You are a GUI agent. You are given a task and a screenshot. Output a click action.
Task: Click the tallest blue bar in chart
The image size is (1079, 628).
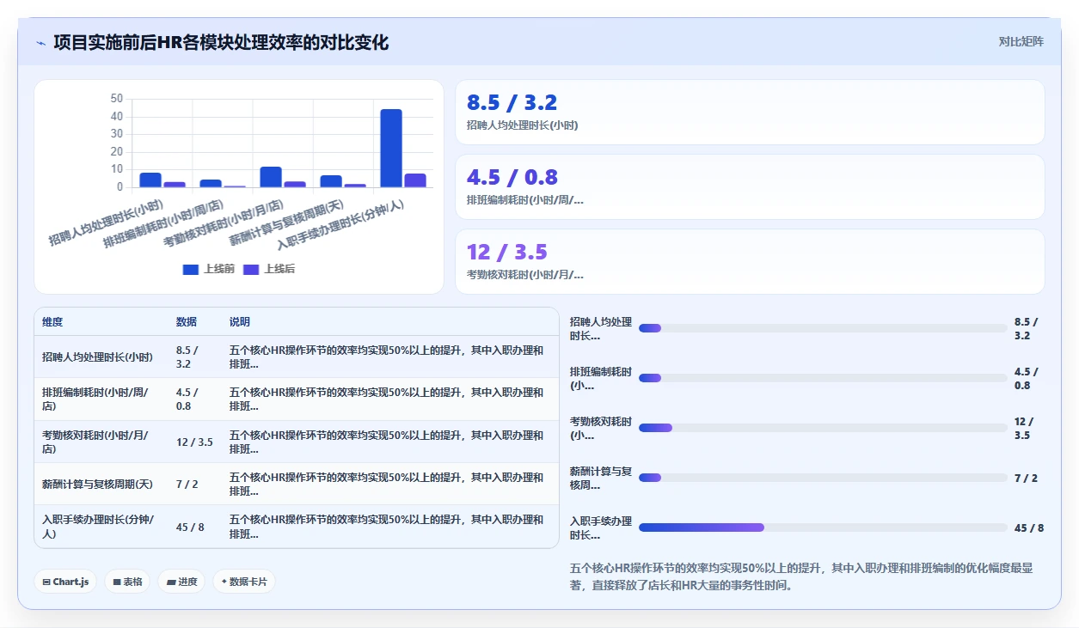391,148
